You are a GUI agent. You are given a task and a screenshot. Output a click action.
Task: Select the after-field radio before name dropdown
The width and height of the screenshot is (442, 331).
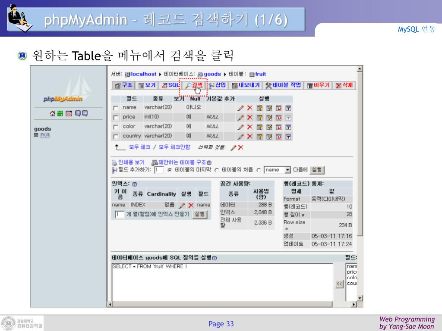(259, 170)
